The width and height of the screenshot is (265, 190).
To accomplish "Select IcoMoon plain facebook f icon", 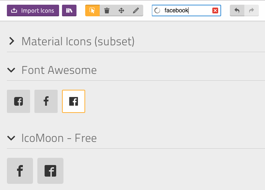I will (20, 171).
